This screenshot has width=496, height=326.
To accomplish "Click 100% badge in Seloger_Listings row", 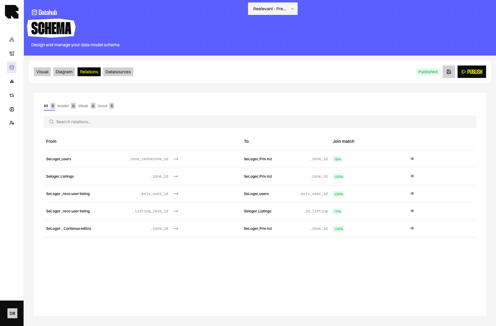I will coord(339,177).
